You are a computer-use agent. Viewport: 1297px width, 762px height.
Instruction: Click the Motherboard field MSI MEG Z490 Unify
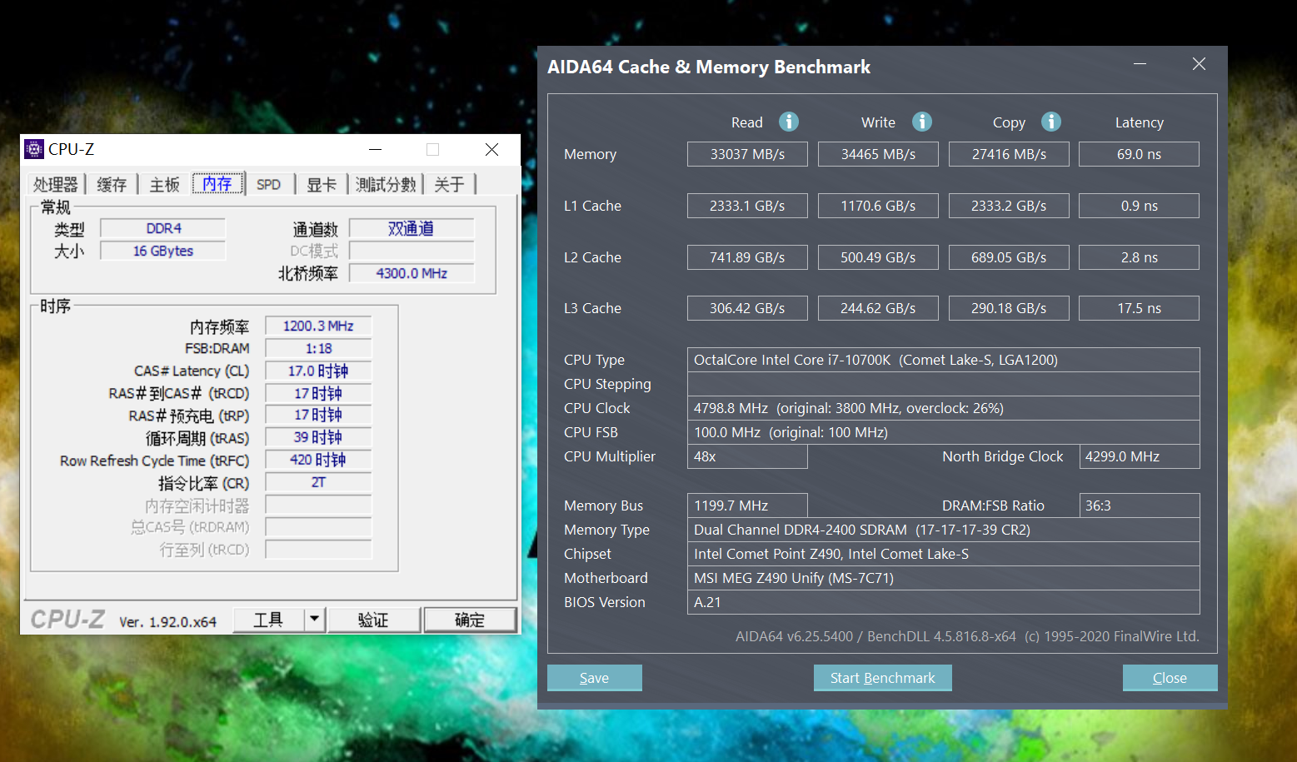[x=944, y=578]
